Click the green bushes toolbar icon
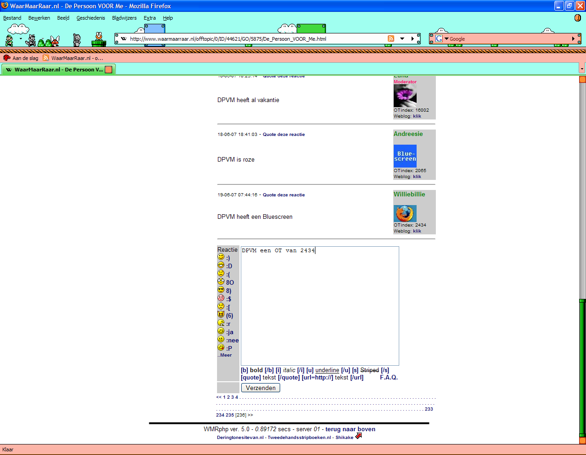Viewport: 586px width, 455px height. click(44, 43)
